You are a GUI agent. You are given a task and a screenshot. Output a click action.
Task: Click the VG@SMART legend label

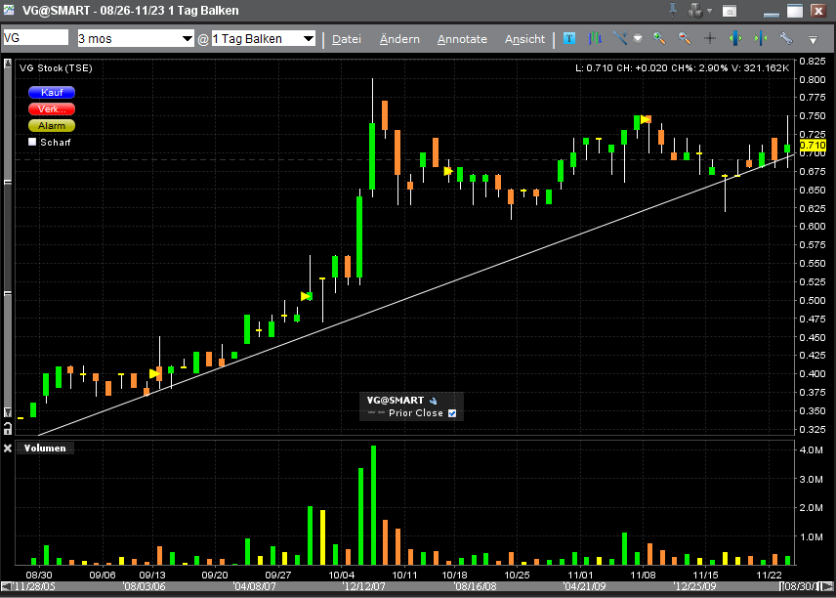point(396,400)
